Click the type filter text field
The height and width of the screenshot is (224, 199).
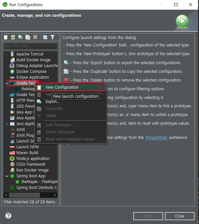click(31, 46)
